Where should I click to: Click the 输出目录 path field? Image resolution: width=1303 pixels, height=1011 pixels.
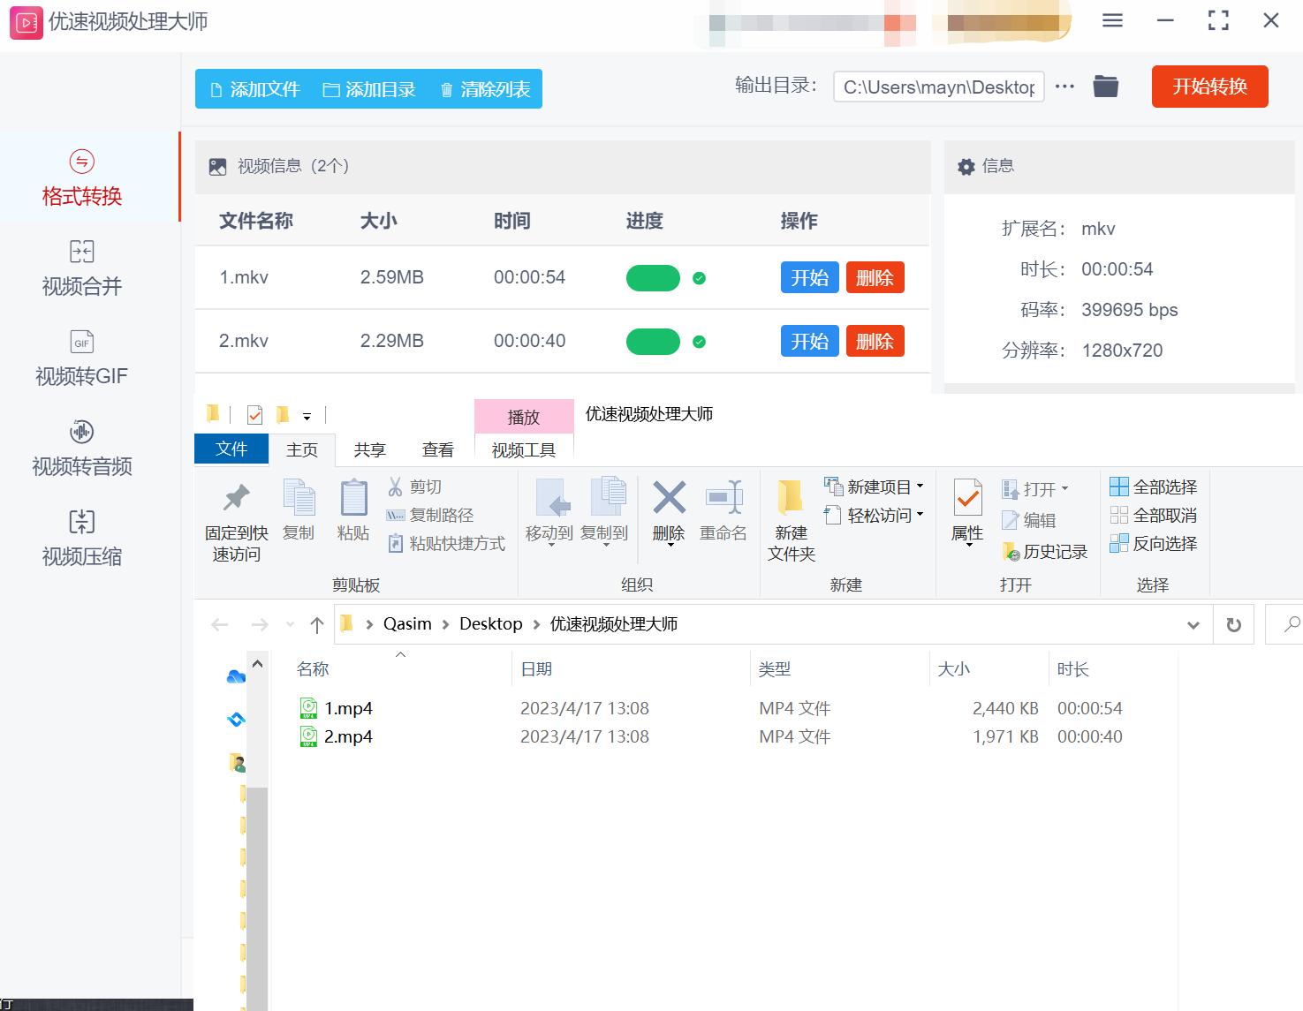[938, 86]
